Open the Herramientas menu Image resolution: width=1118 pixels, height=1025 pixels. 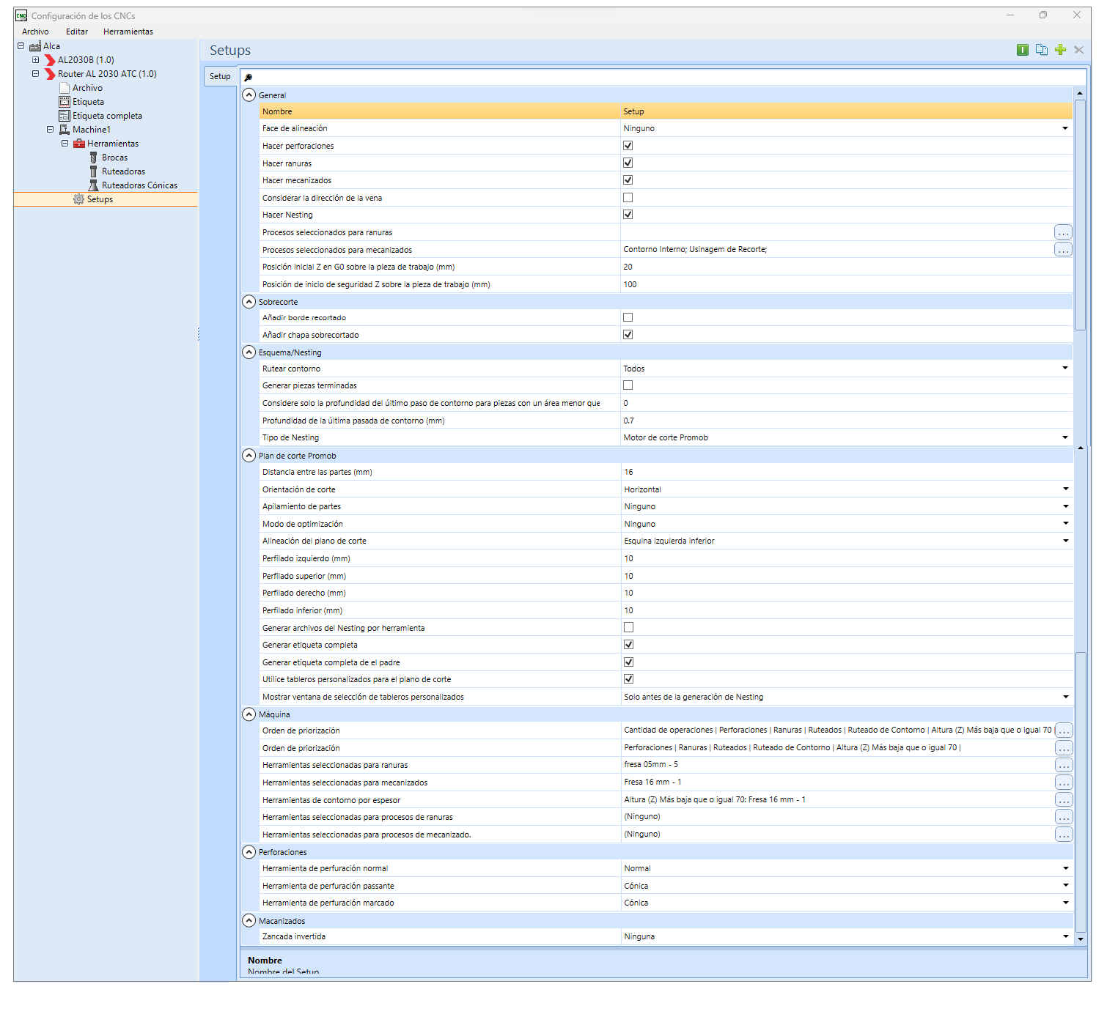pyautogui.click(x=128, y=32)
